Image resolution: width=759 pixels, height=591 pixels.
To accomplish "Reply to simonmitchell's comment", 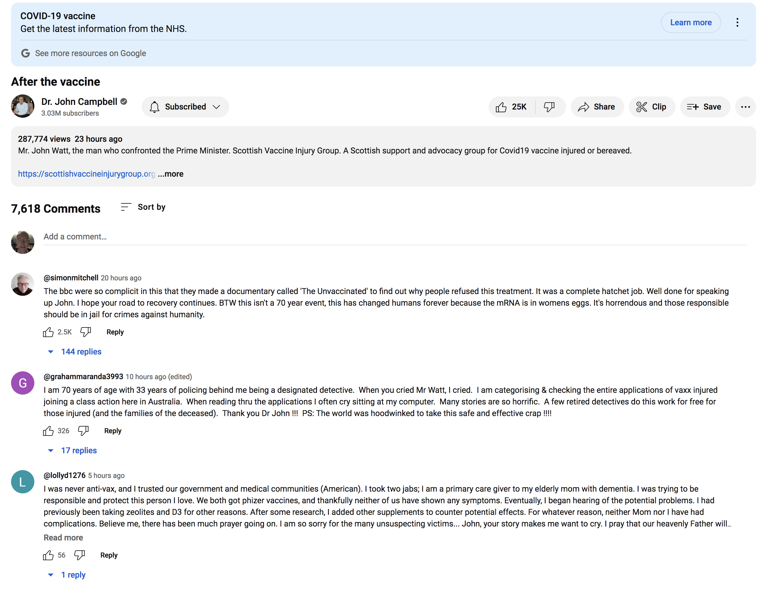I will pyautogui.click(x=115, y=332).
